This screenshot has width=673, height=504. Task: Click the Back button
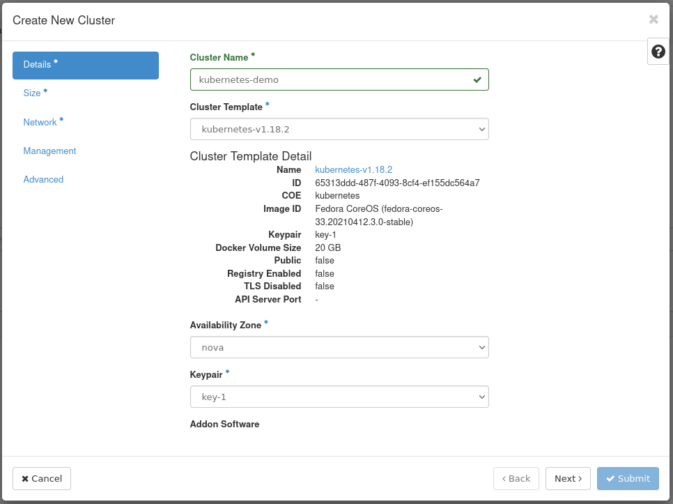tap(516, 478)
